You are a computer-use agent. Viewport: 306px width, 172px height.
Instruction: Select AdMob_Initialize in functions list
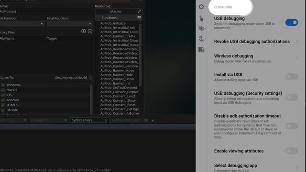point(113,23)
